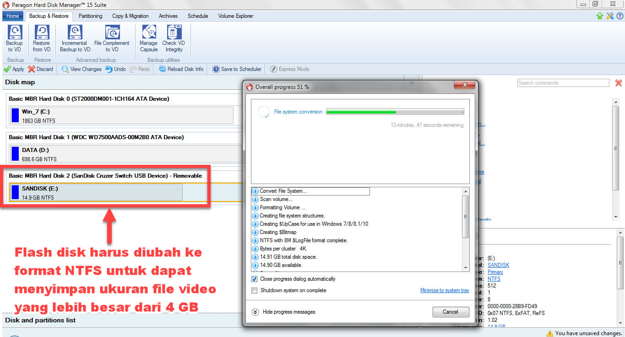This screenshot has height=337, width=625.
Task: Click the green conversion progress bar
Action: pyautogui.click(x=395, y=112)
